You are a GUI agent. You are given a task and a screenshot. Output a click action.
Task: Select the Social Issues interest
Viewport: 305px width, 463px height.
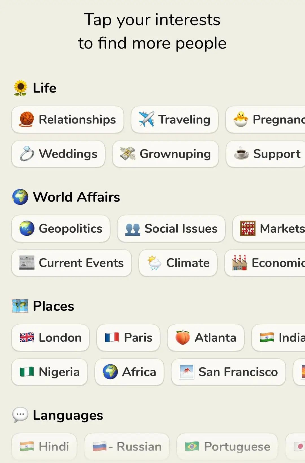171,229
